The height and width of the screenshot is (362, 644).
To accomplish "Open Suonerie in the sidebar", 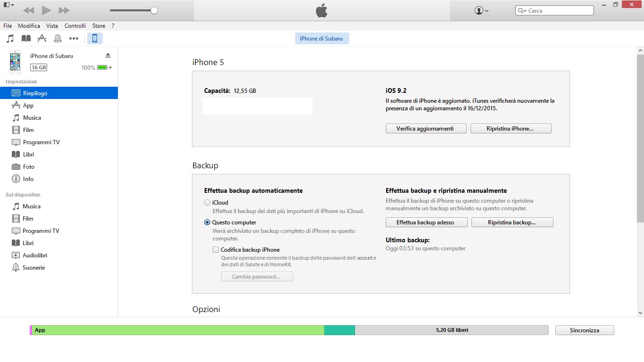I will coord(59,268).
